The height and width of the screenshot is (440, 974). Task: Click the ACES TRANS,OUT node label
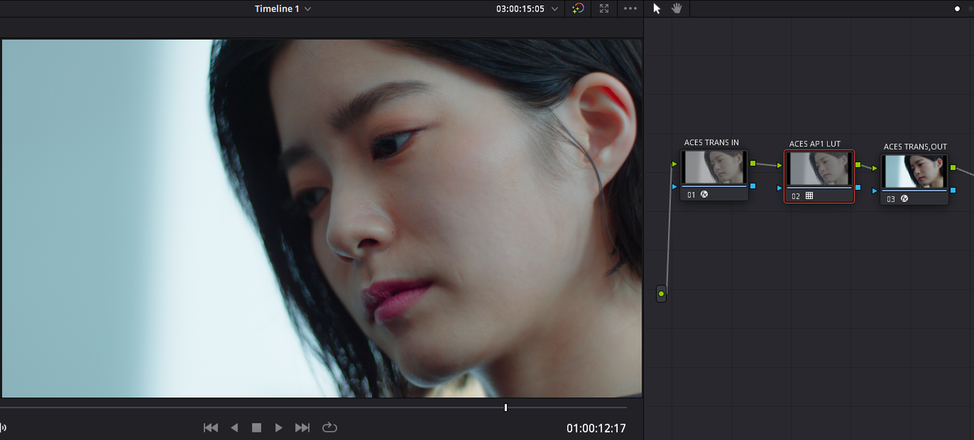[915, 147]
